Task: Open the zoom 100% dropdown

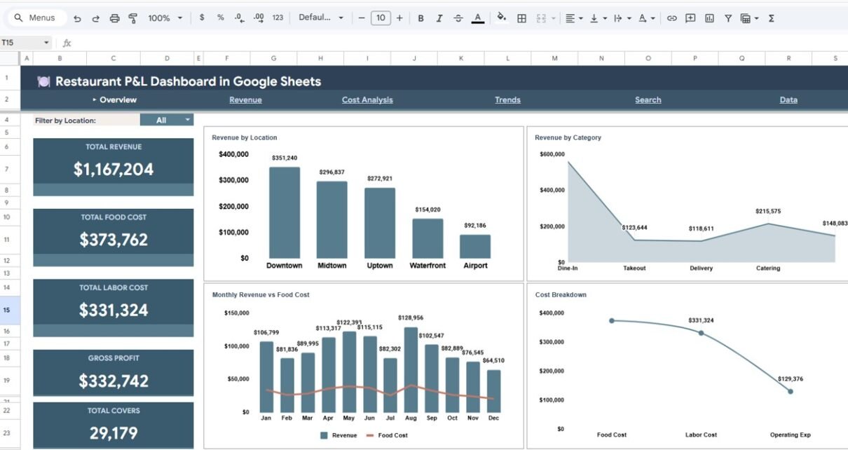Action: point(165,18)
